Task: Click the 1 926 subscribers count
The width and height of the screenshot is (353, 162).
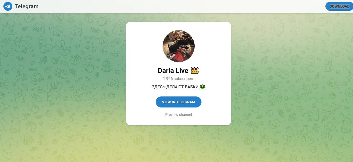Action: [x=179, y=79]
